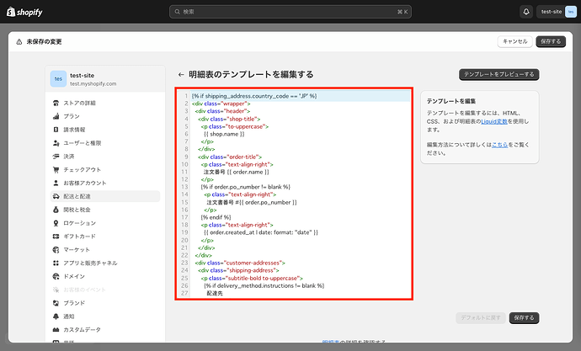This screenshot has width=581, height=351.
Task: Click the test-site store name
Action: click(83, 75)
